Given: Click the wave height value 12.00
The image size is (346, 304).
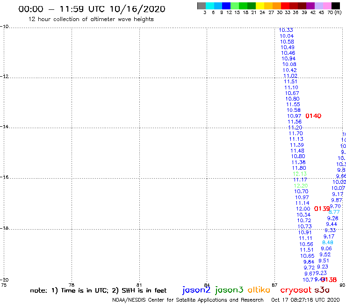Looking at the screenshot, I should click(303, 209).
